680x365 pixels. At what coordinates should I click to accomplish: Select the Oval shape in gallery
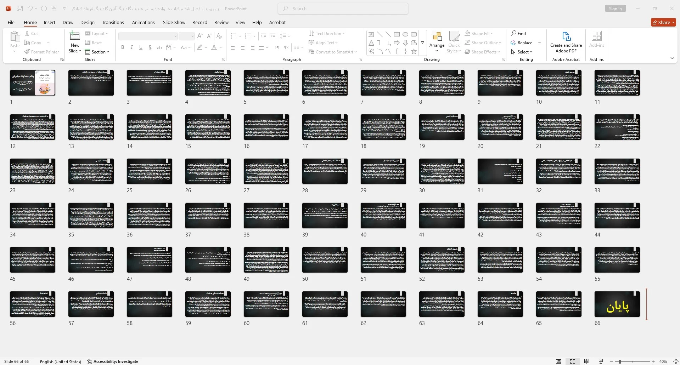pos(405,34)
